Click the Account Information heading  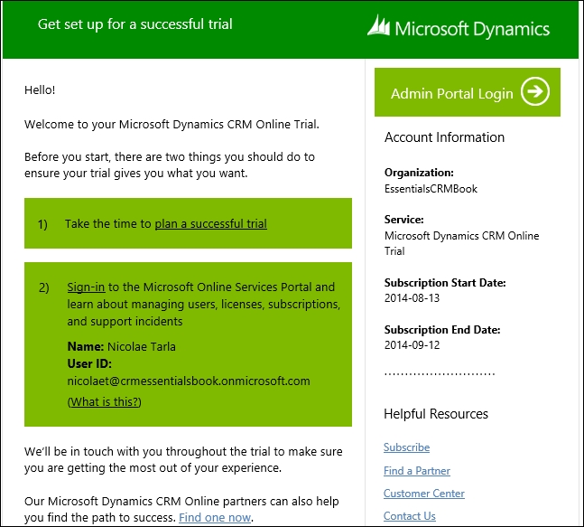point(444,137)
